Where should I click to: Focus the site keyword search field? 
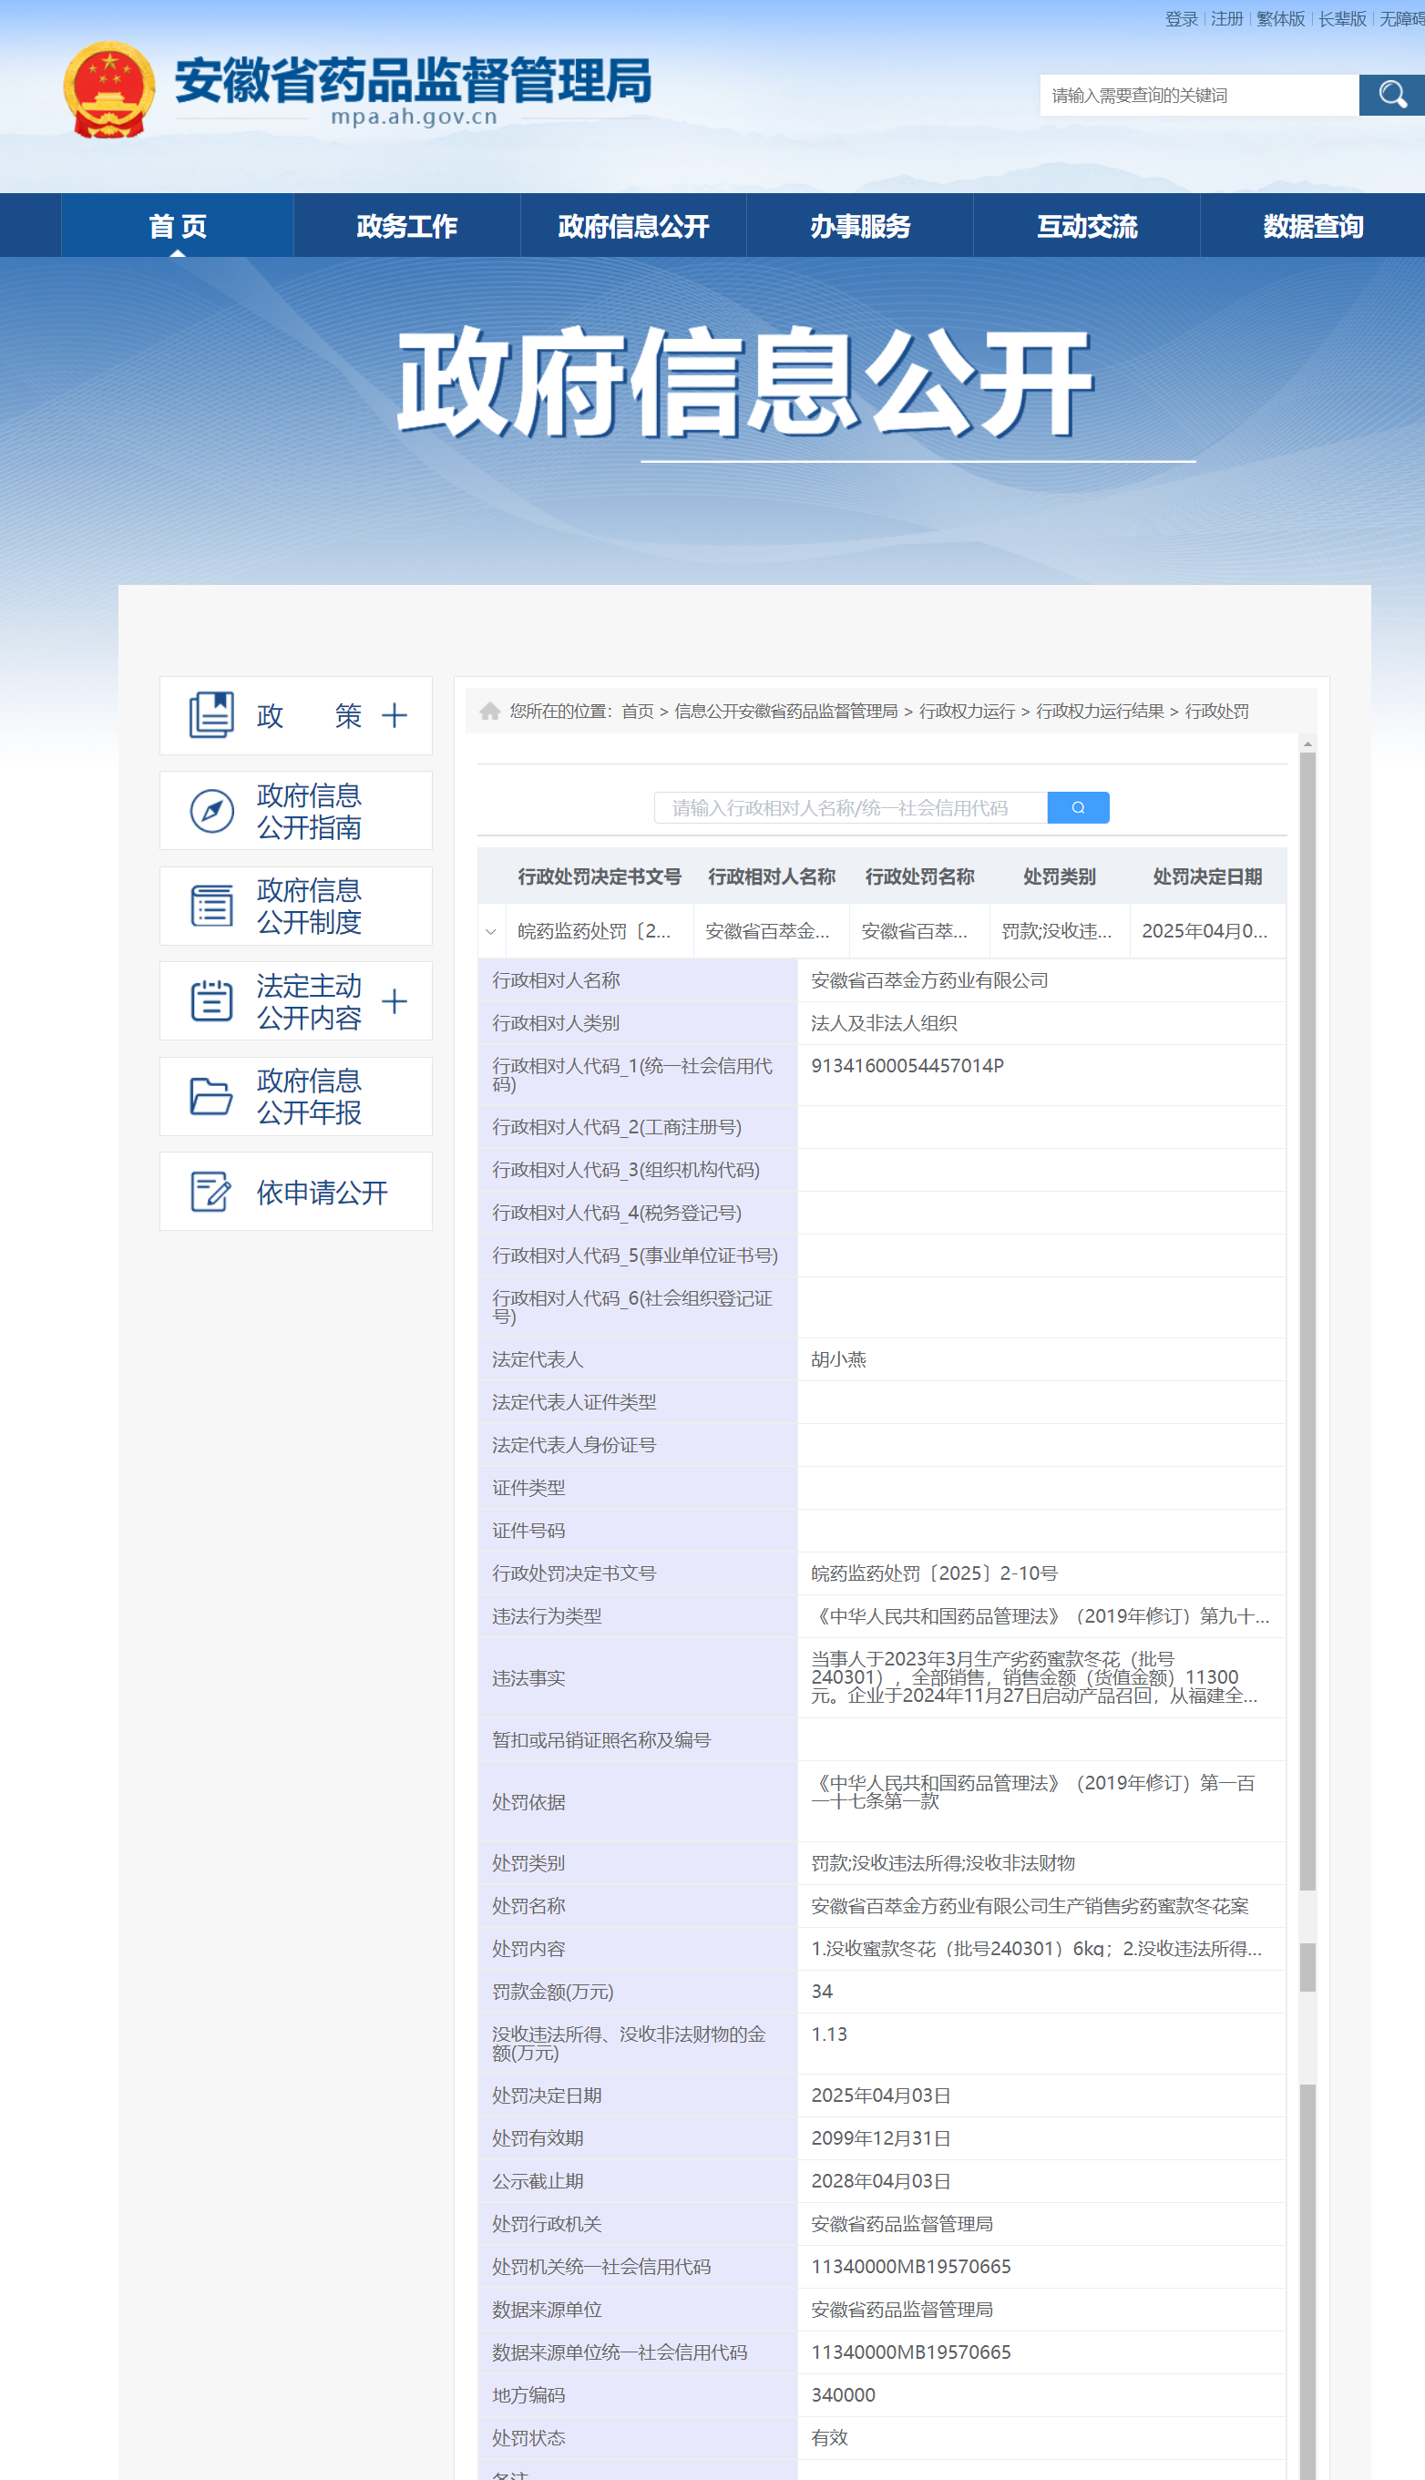1199,95
